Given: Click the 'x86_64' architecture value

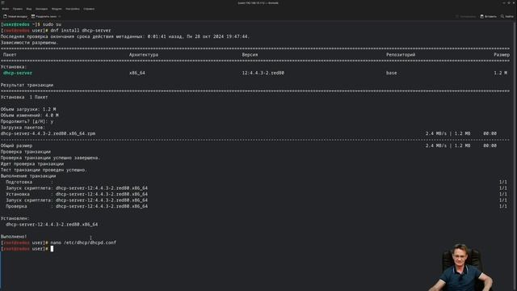Looking at the screenshot, I should pos(137,73).
